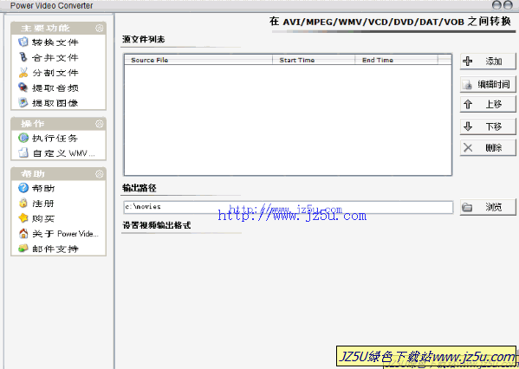
Task: Collapse the 主要功能 panel section
Action: click(x=100, y=28)
